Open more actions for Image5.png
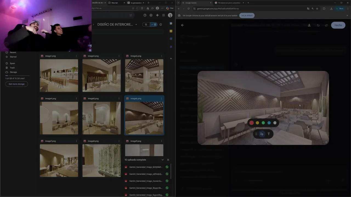351x197 pixels. pyautogui.click(x=119, y=99)
